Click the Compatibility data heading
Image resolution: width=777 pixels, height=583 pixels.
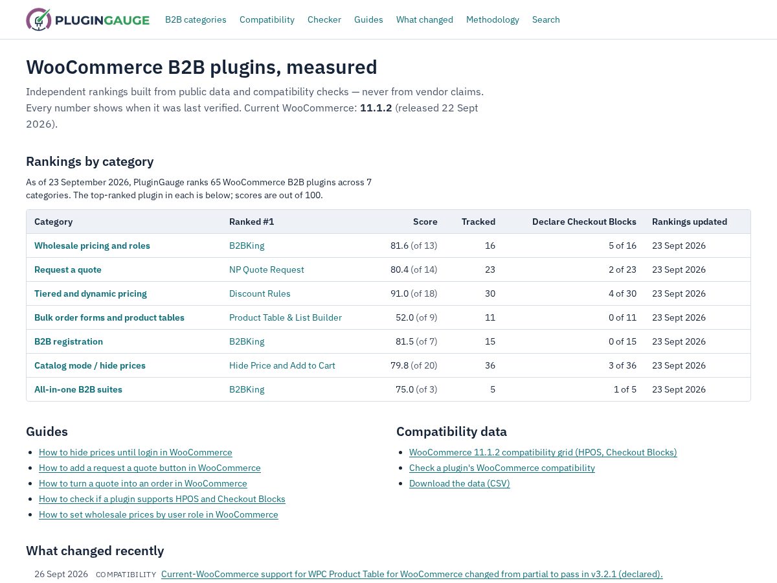(451, 431)
